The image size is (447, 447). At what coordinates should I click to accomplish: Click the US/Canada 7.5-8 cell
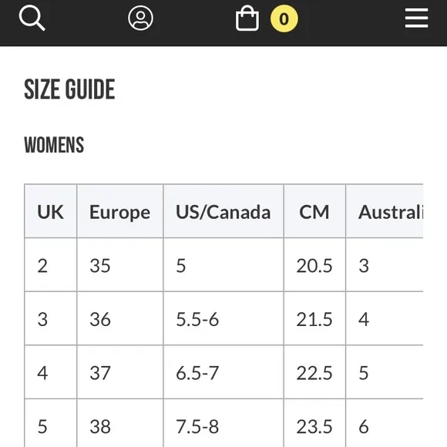[223, 423]
